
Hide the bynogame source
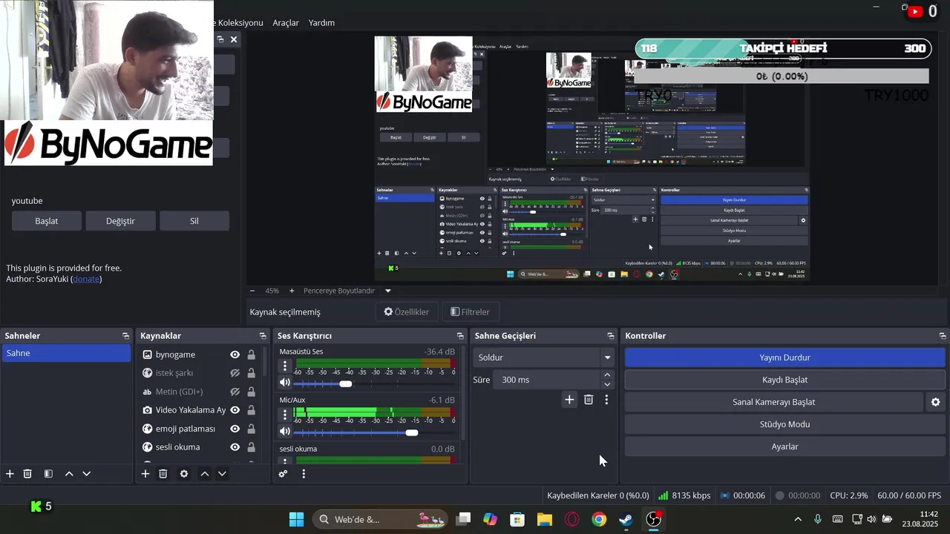click(235, 355)
